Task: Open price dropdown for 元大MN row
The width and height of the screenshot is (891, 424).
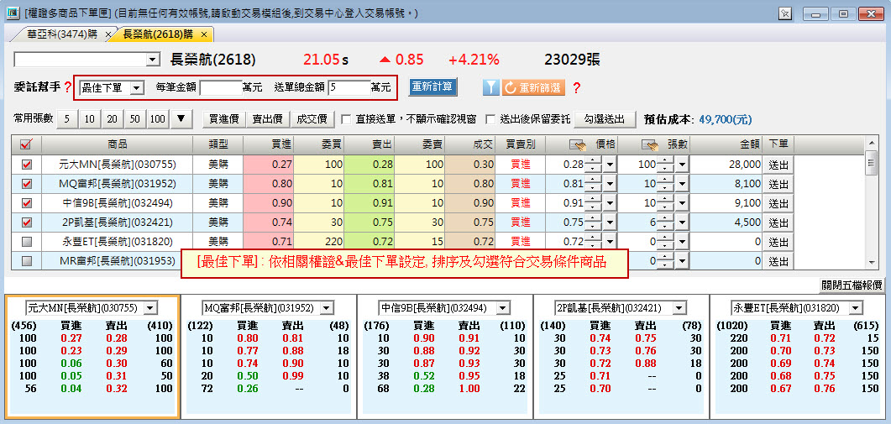Action: click(x=609, y=165)
